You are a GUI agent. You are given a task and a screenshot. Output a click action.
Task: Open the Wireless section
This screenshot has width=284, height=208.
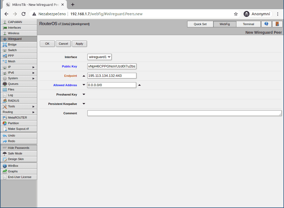pos(19,33)
